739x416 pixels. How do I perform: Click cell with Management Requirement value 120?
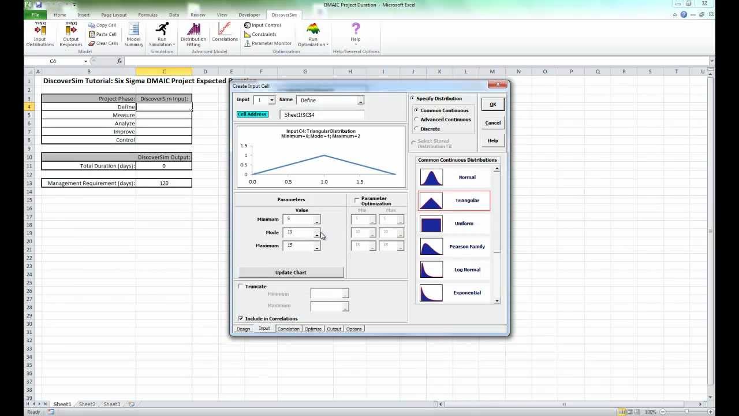coord(164,183)
